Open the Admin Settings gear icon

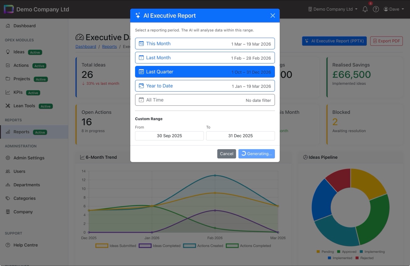(8, 158)
